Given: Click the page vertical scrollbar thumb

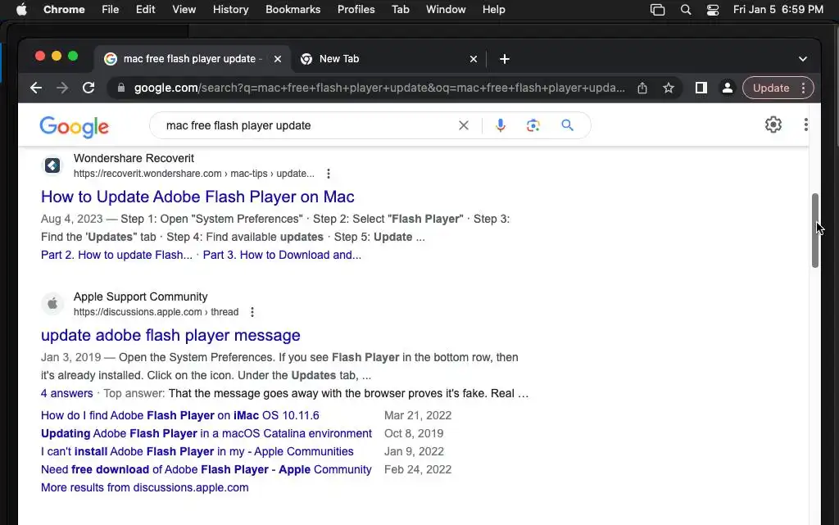Looking at the screenshot, I should tap(815, 230).
